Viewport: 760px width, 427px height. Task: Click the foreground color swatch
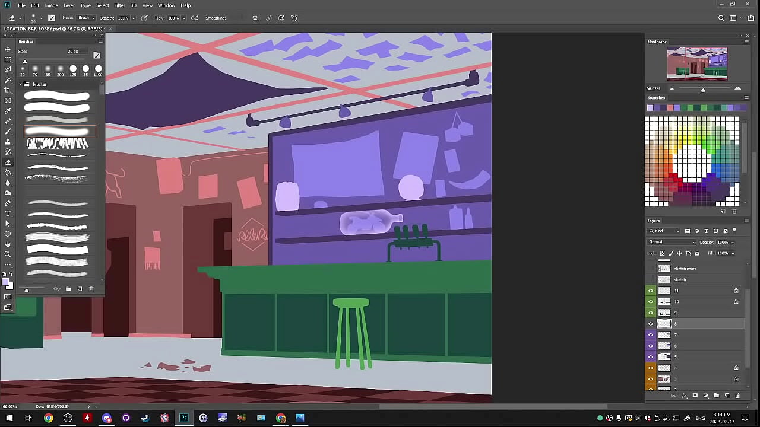(x=6, y=283)
